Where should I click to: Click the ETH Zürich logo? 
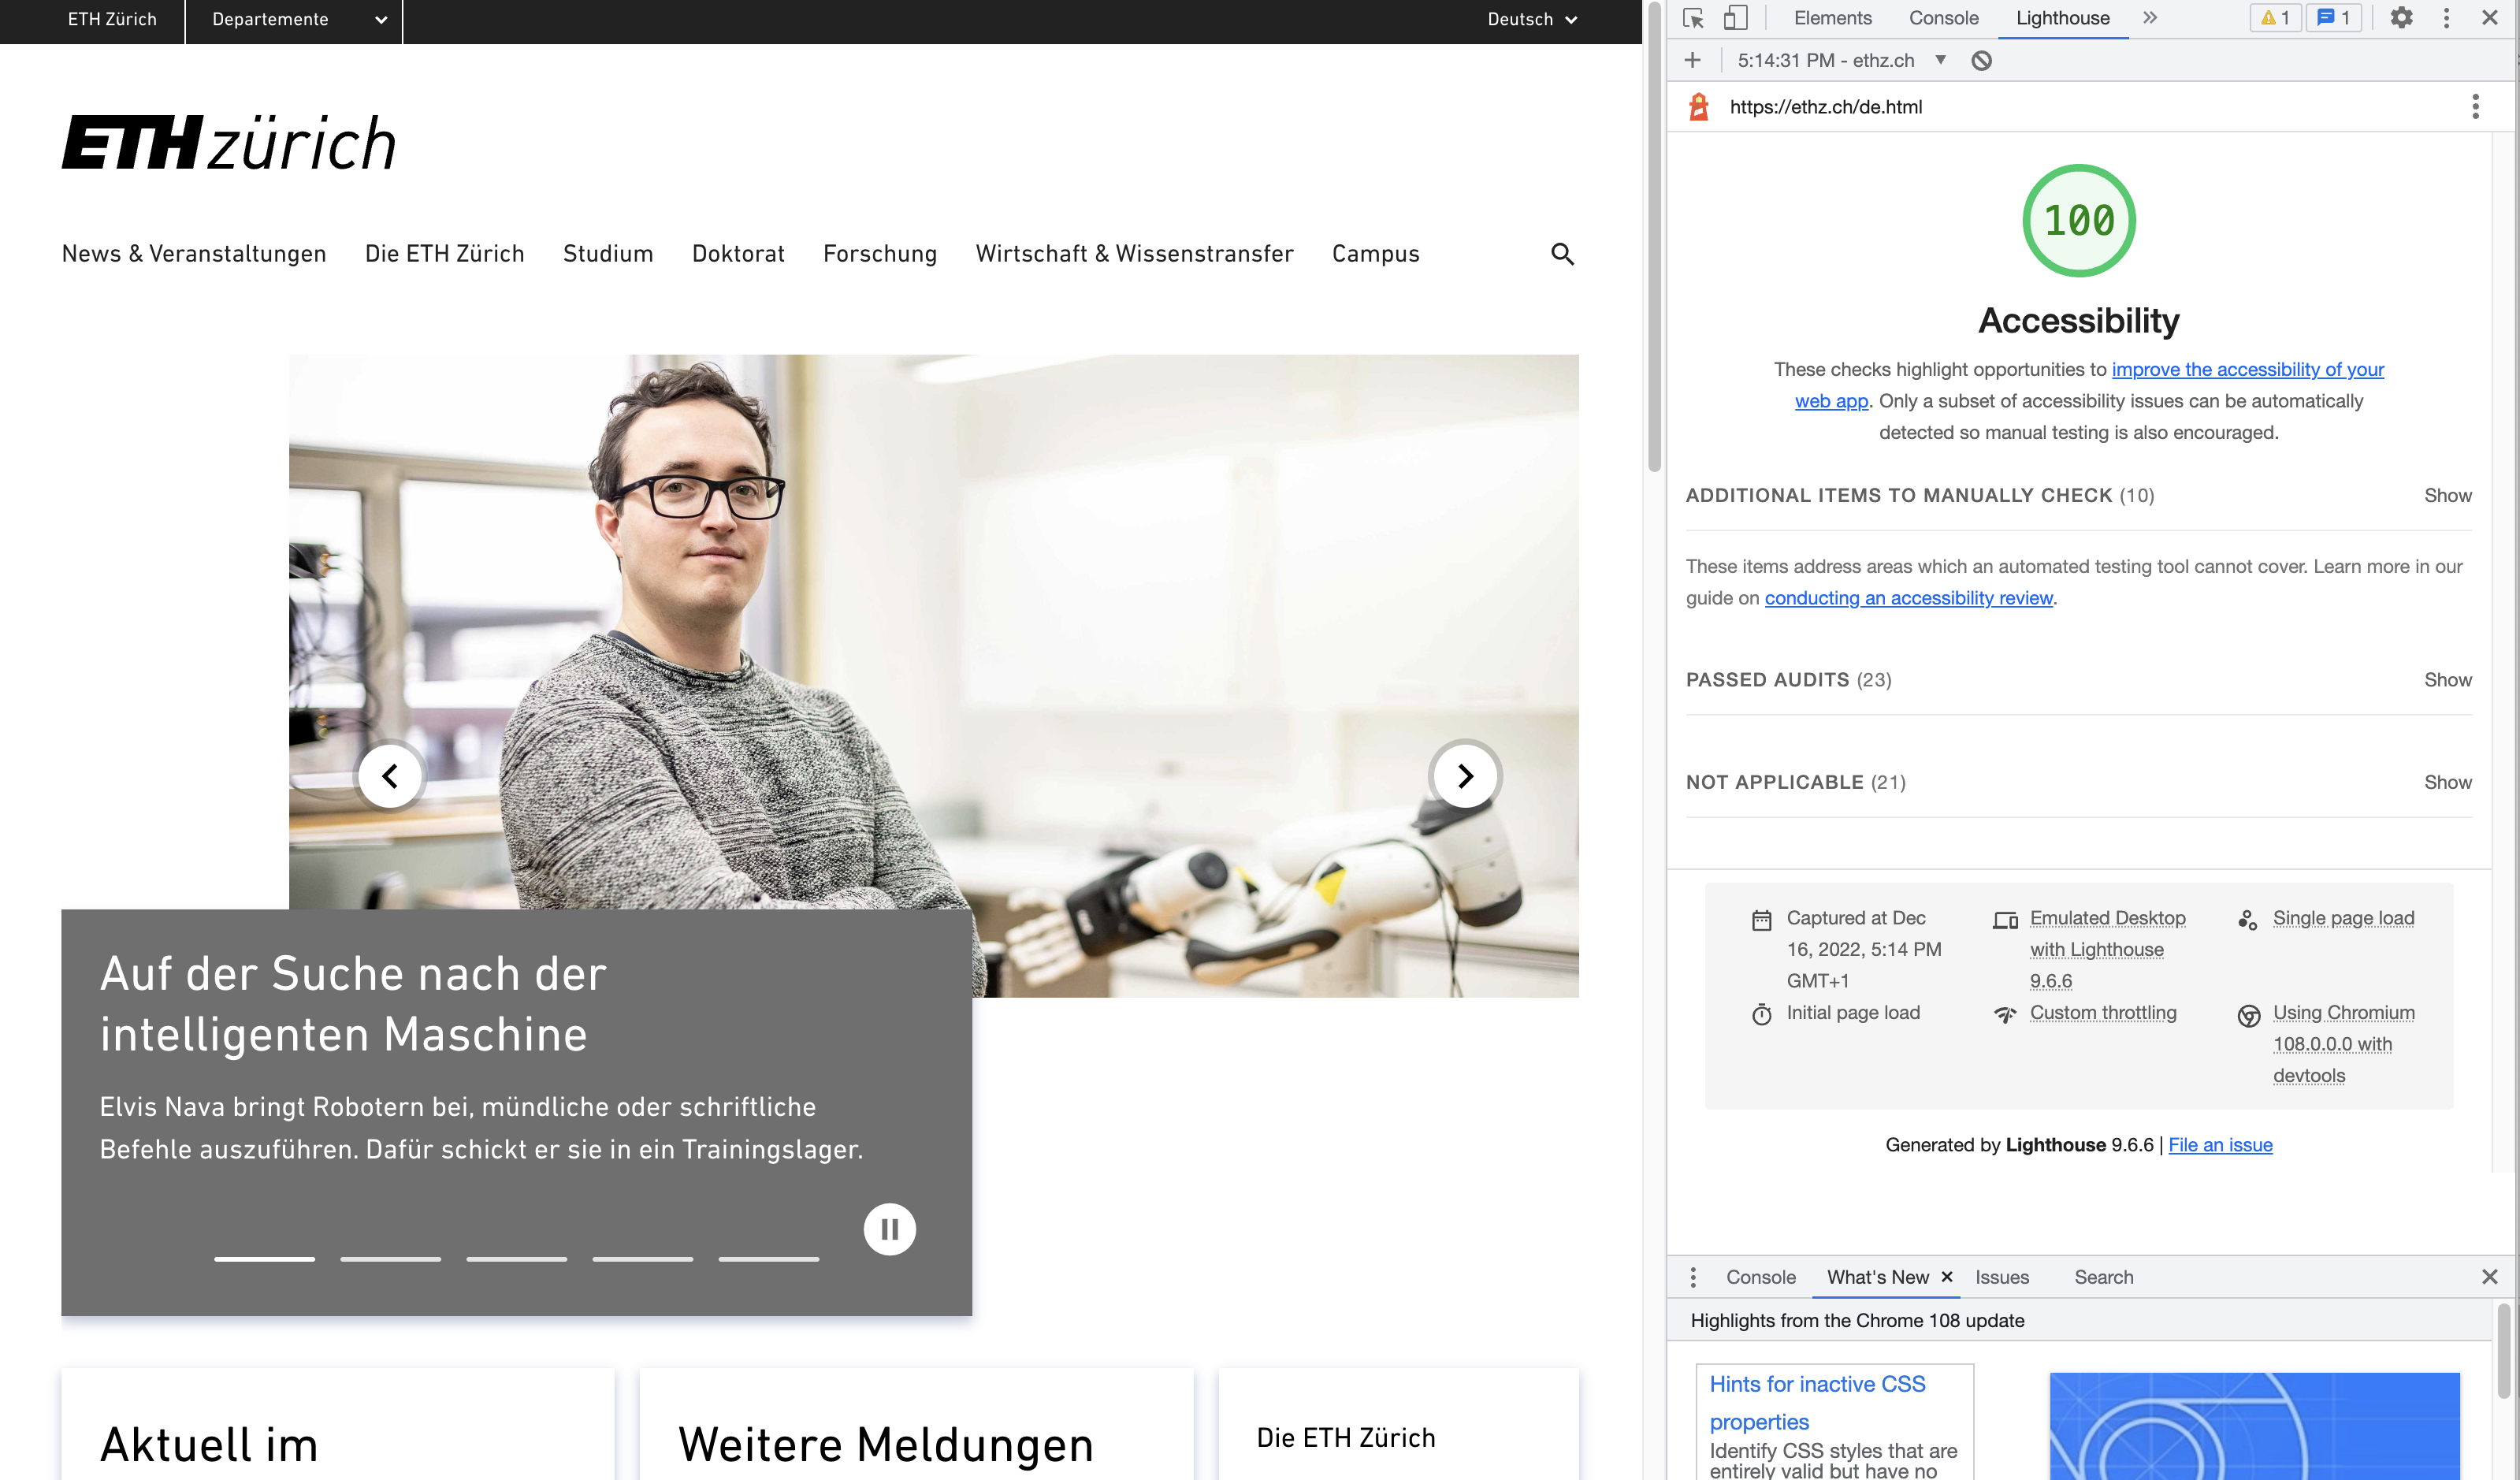(229, 142)
